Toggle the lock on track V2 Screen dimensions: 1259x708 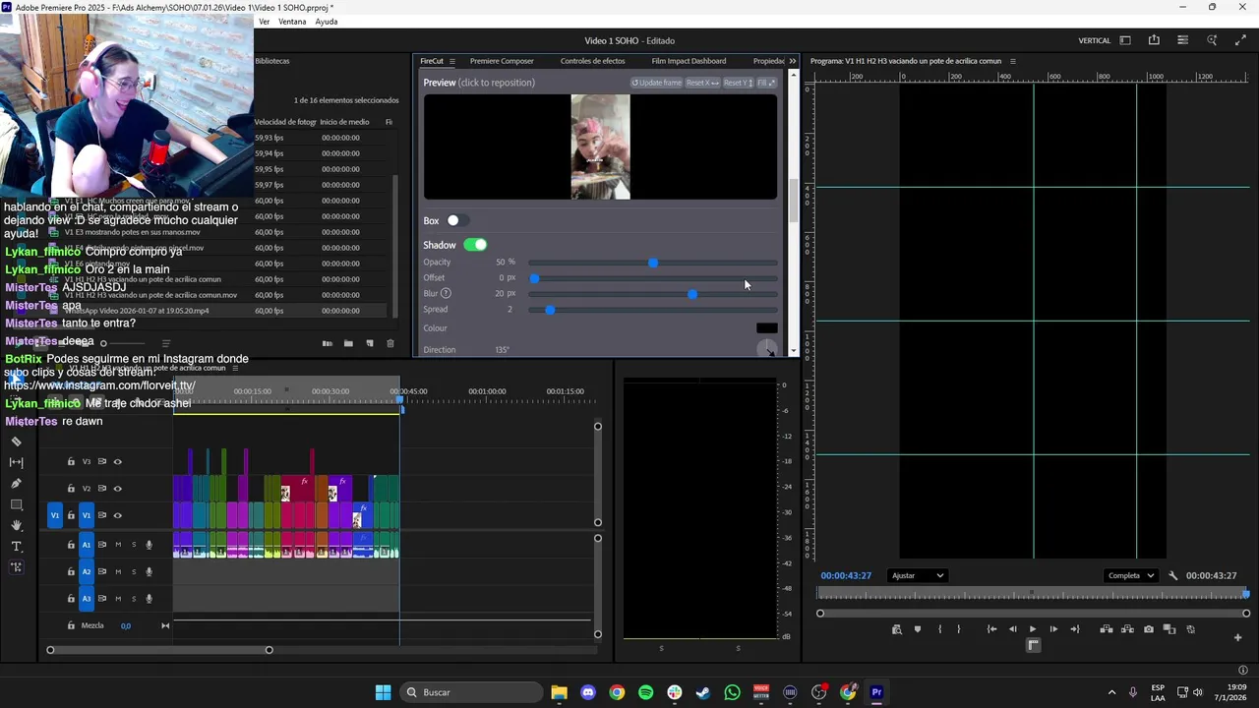(71, 489)
